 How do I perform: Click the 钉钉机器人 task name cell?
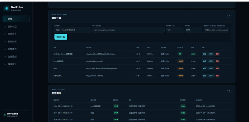pos(58,76)
